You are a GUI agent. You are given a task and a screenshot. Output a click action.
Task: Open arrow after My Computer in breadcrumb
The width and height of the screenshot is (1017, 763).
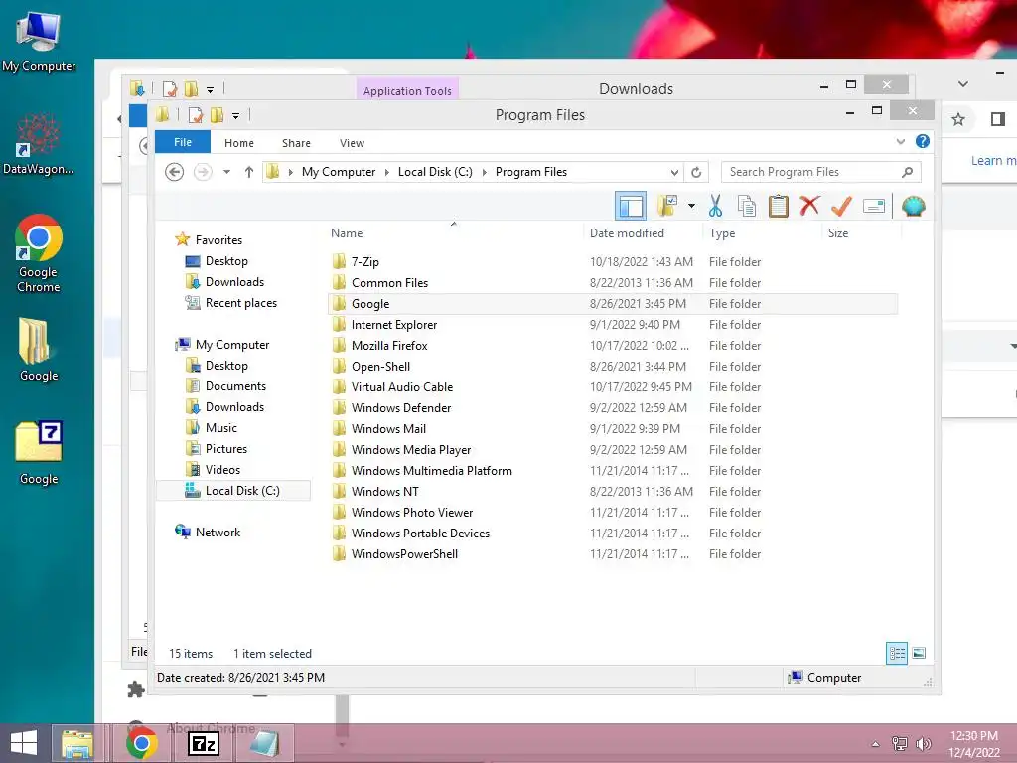[x=387, y=172]
